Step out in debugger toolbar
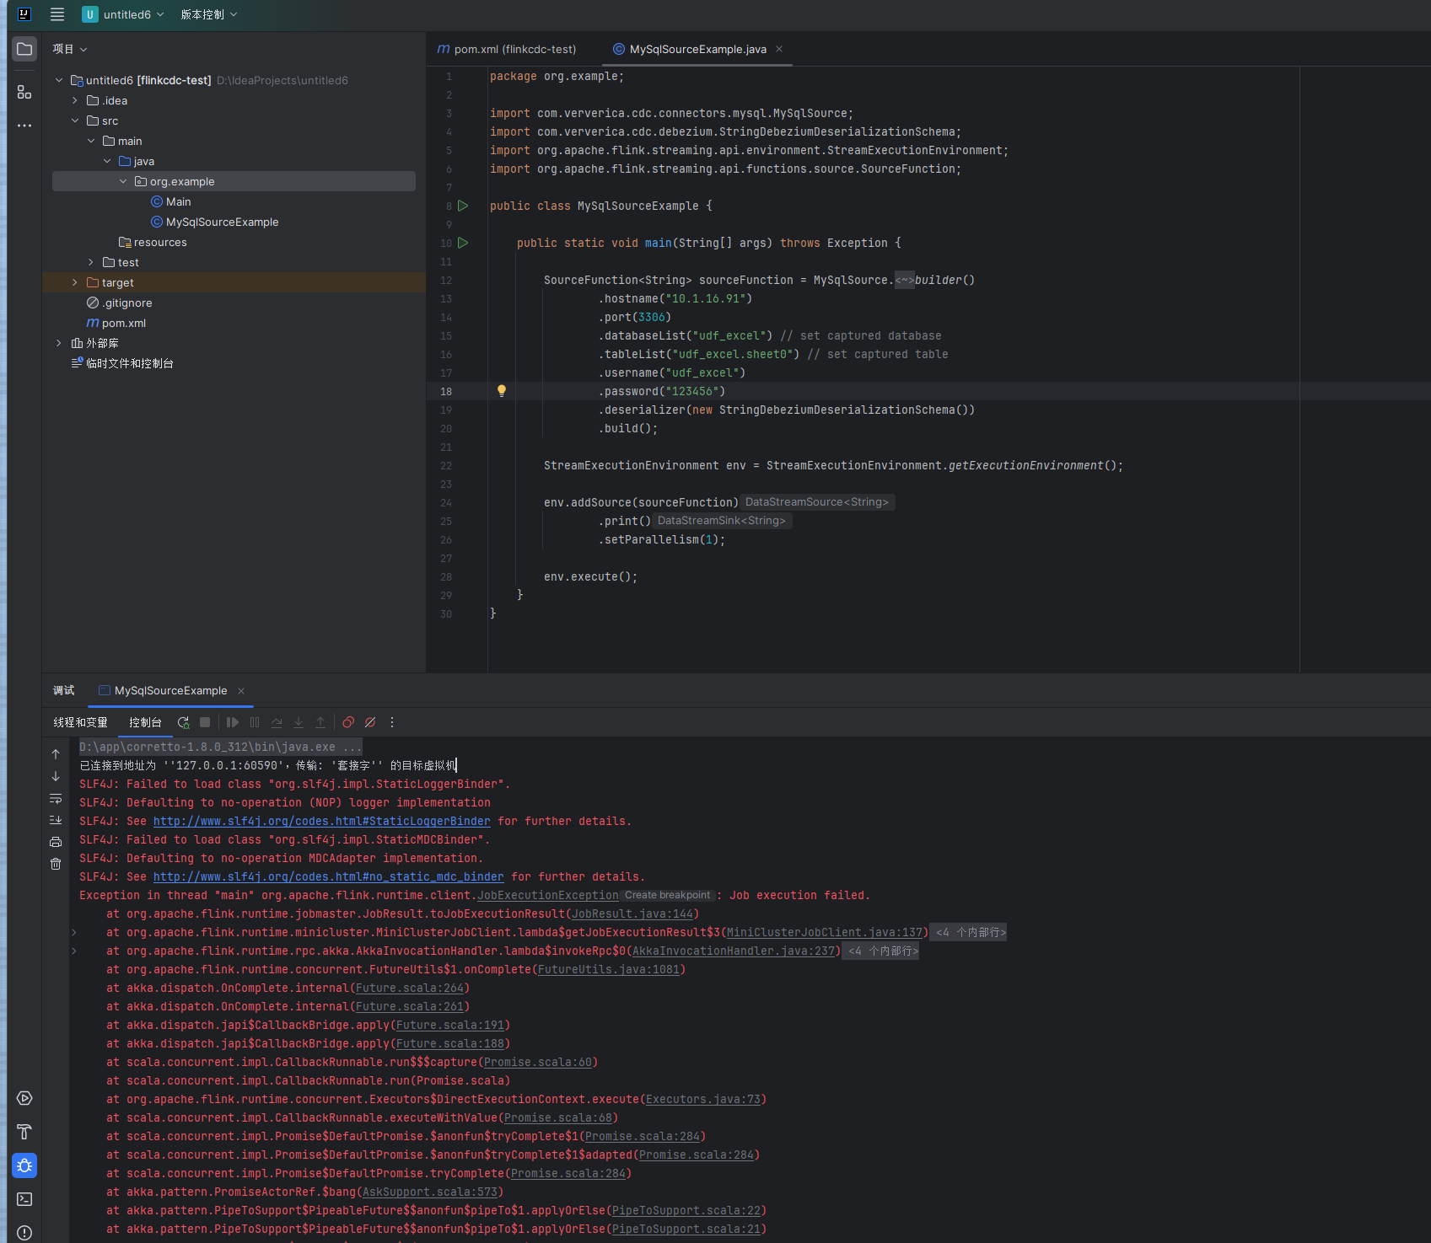1431x1243 pixels. pyautogui.click(x=320, y=722)
